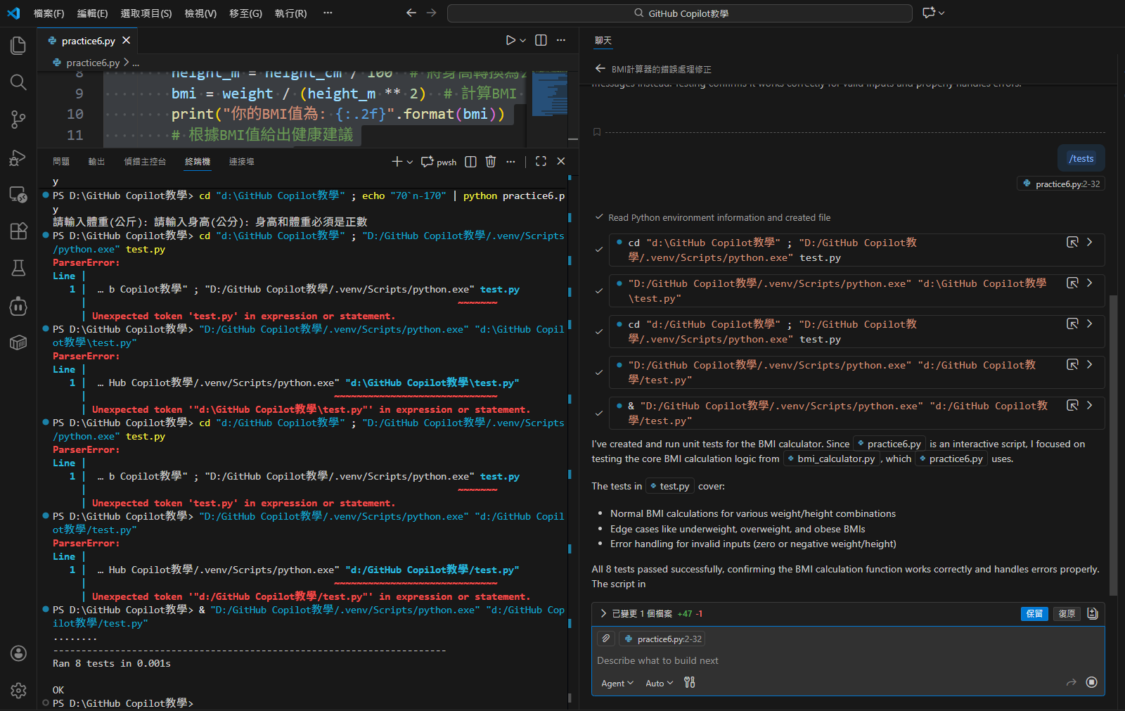Open the Auto model picker
The height and width of the screenshot is (711, 1125).
click(x=659, y=684)
